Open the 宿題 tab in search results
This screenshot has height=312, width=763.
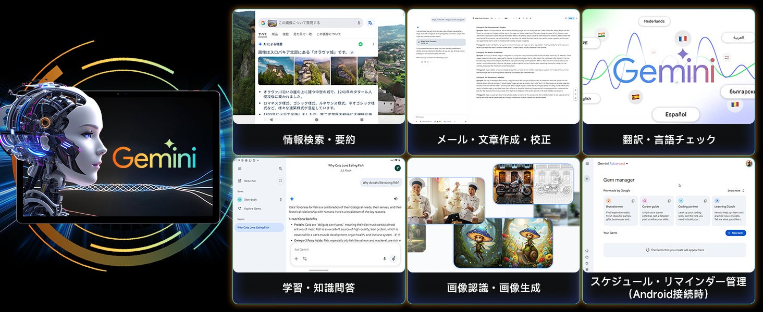(286, 34)
